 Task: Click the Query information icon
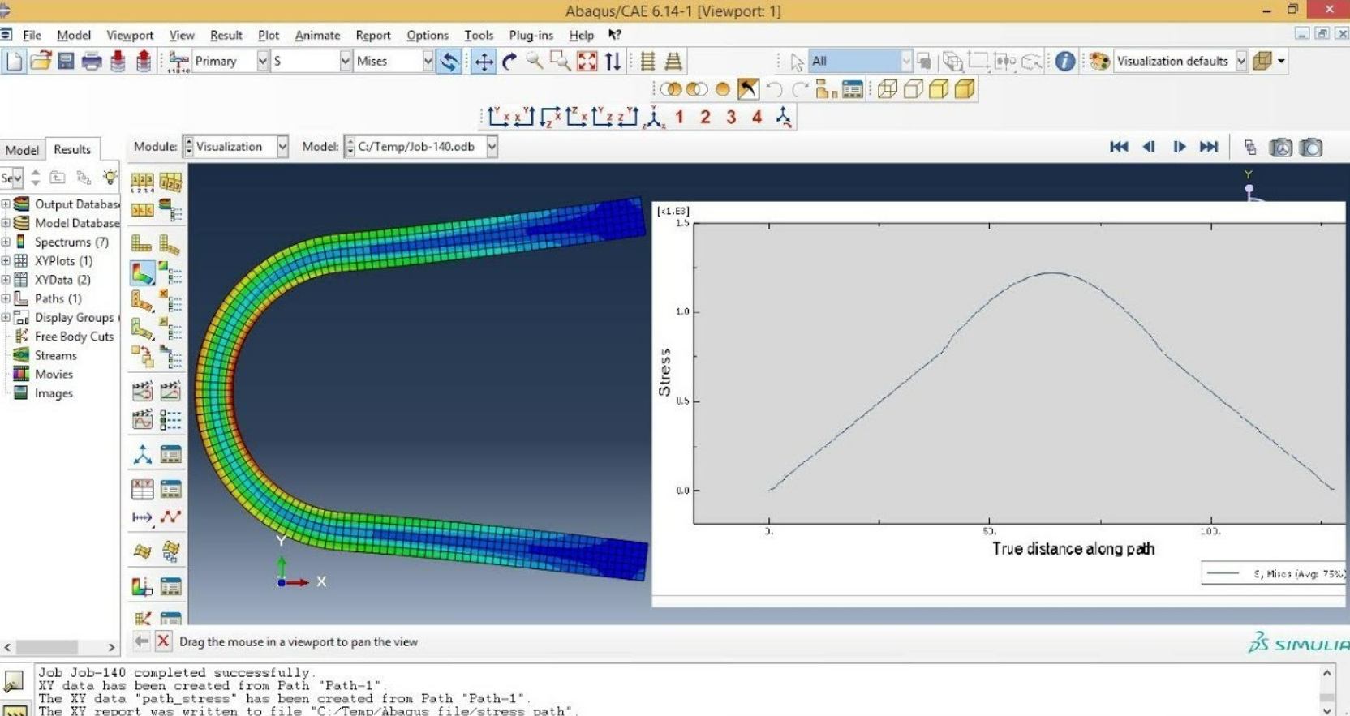click(x=1065, y=61)
